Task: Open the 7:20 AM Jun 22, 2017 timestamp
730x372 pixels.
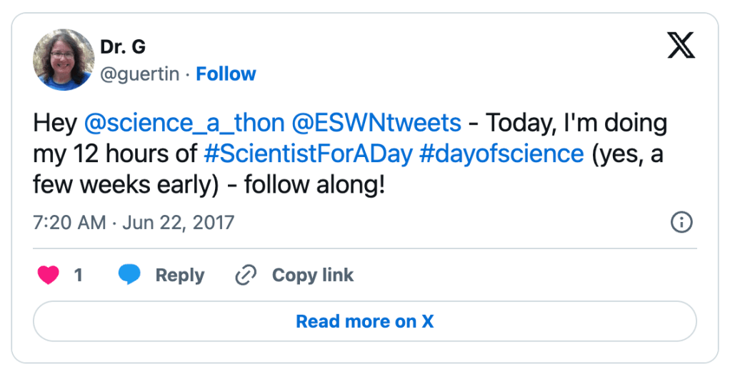Action: (x=134, y=222)
